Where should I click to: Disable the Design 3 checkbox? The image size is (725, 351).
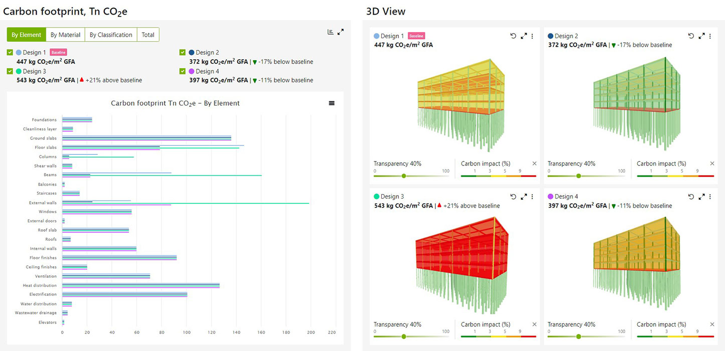pos(11,71)
